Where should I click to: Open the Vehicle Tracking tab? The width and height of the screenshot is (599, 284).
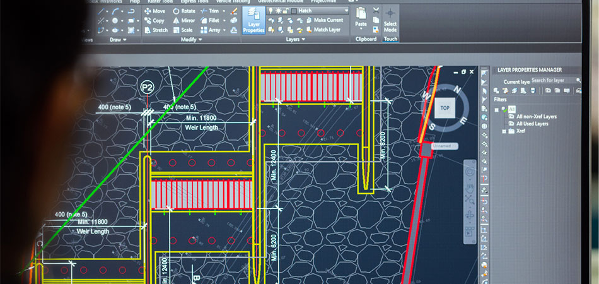tap(233, 1)
